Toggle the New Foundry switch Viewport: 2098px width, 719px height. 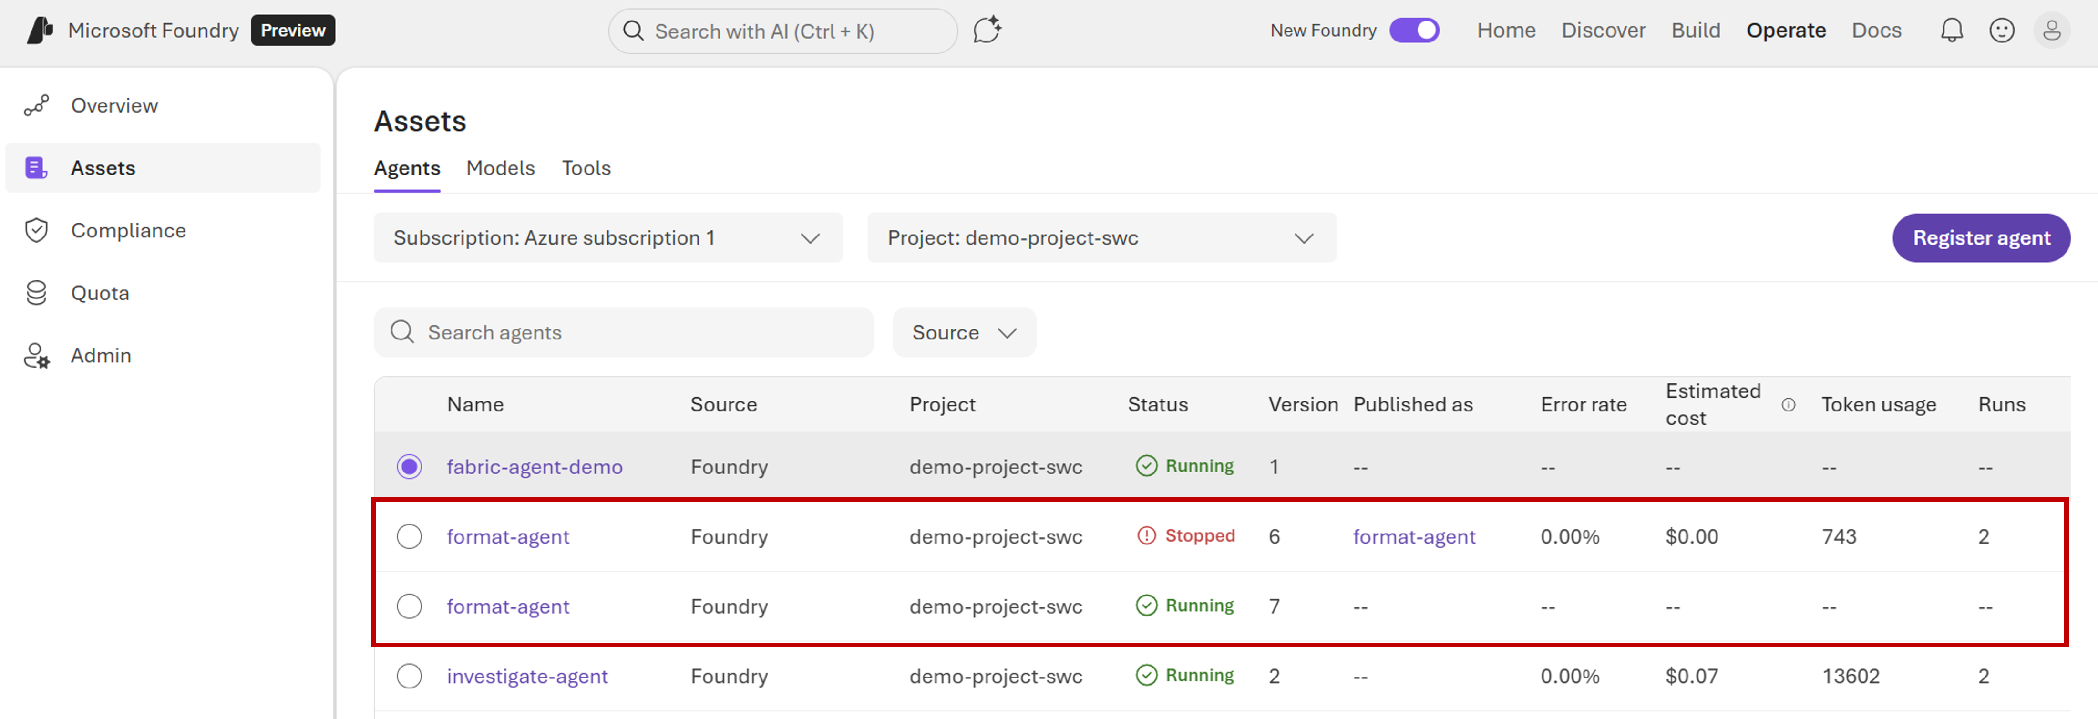click(x=1414, y=30)
